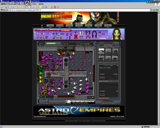Click the red Get Zwinky! button
This screenshot has height=128, width=160.
[x=65, y=30]
